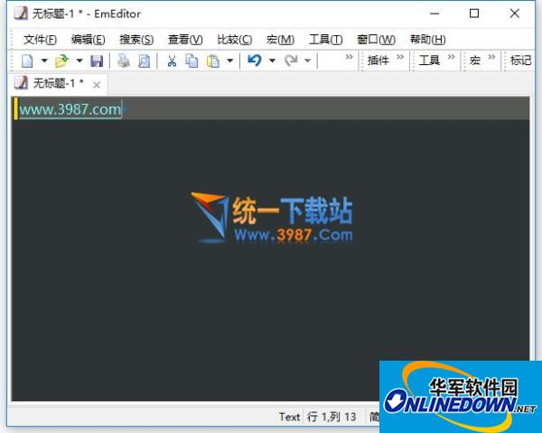542x433 pixels.
Task: Click the 插件 toolbar label
Action: tap(378, 61)
